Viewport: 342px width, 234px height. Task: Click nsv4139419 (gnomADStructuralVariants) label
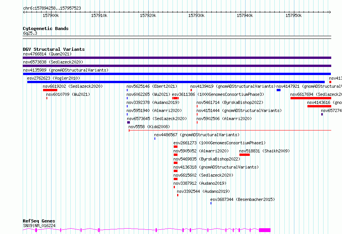pos(233,86)
